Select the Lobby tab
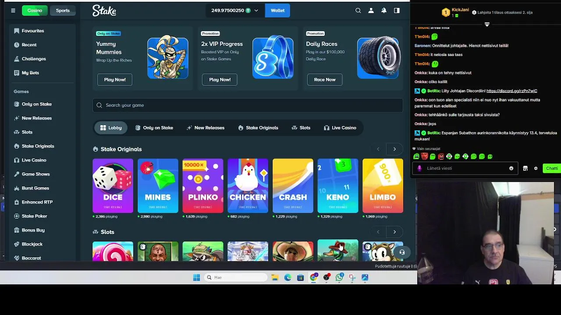Image resolution: width=561 pixels, height=315 pixels. (111, 128)
